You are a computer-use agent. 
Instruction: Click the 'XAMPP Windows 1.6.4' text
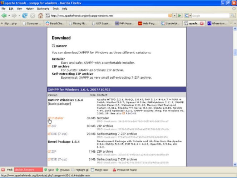tap(65, 100)
